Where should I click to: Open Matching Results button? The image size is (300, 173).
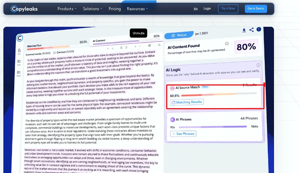tap(187, 102)
